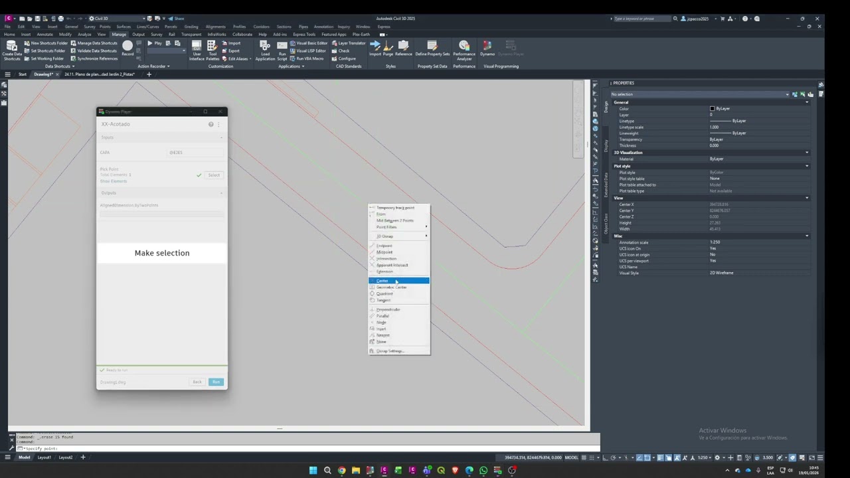Open the Create Data Shortcuts tool
This screenshot has height=478, width=850.
[12, 50]
